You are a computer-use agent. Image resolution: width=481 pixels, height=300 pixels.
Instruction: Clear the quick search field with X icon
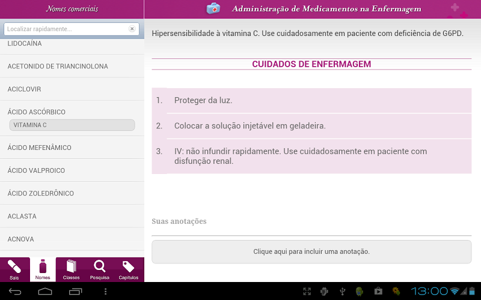click(132, 29)
